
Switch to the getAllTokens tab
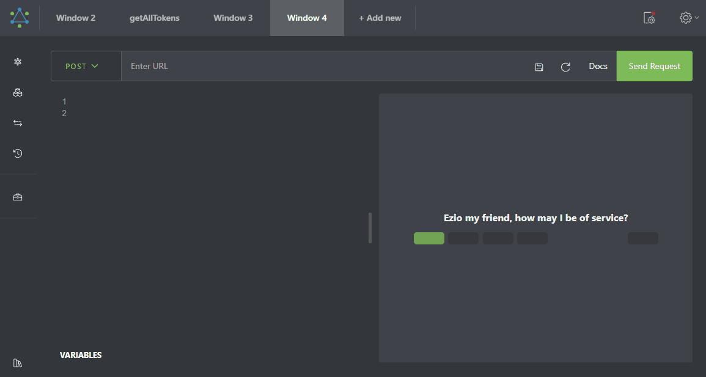[x=155, y=18]
